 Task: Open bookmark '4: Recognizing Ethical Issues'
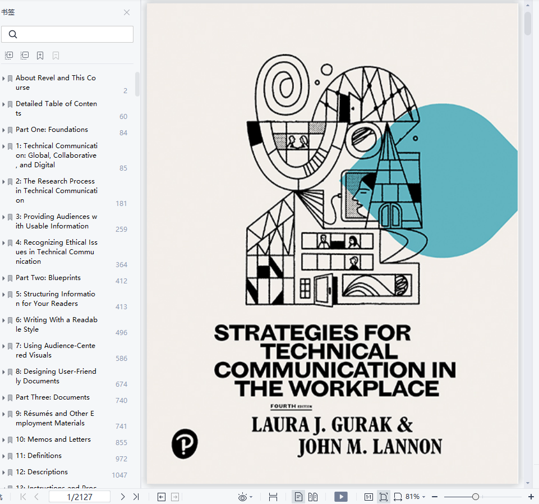57,252
